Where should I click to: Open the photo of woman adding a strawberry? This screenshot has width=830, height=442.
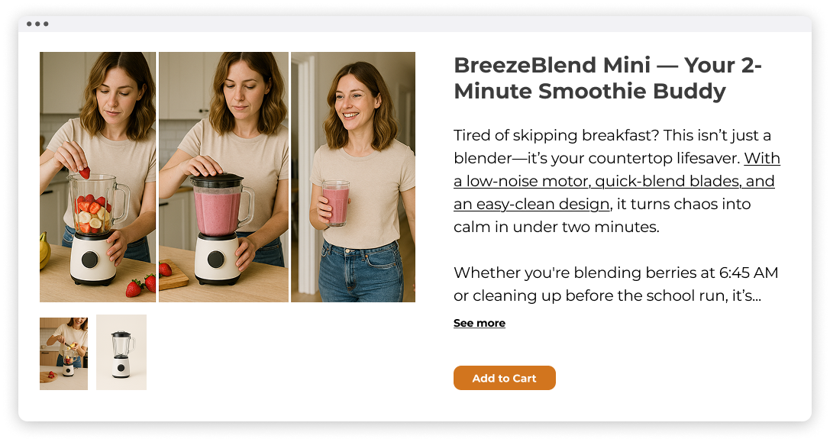pos(98,177)
